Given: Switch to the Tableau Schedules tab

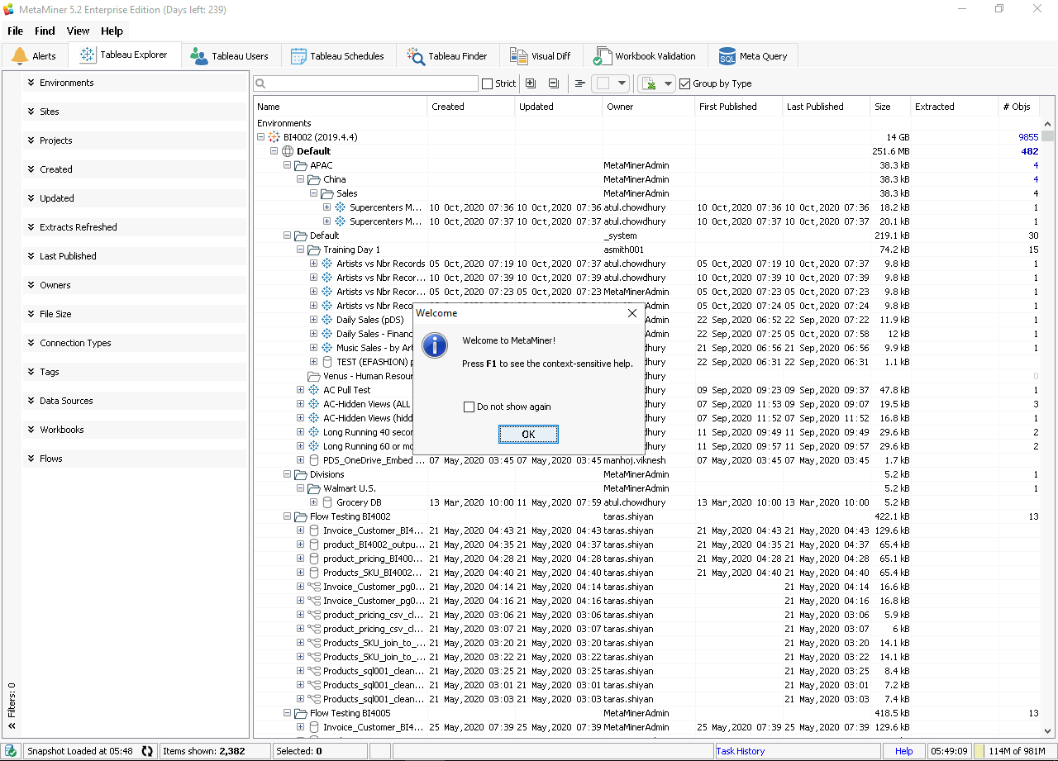Looking at the screenshot, I should [337, 56].
